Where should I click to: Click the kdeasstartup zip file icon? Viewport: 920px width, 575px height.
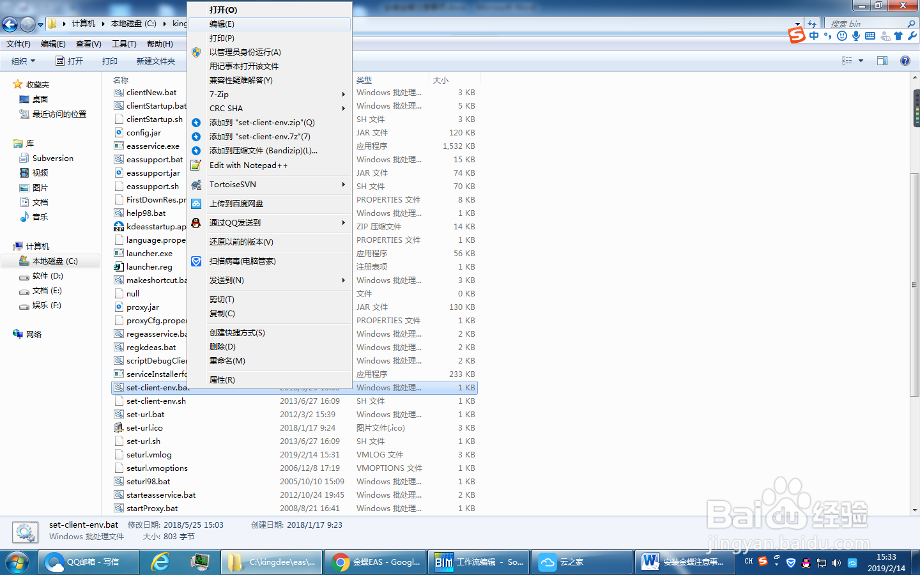pos(119,226)
